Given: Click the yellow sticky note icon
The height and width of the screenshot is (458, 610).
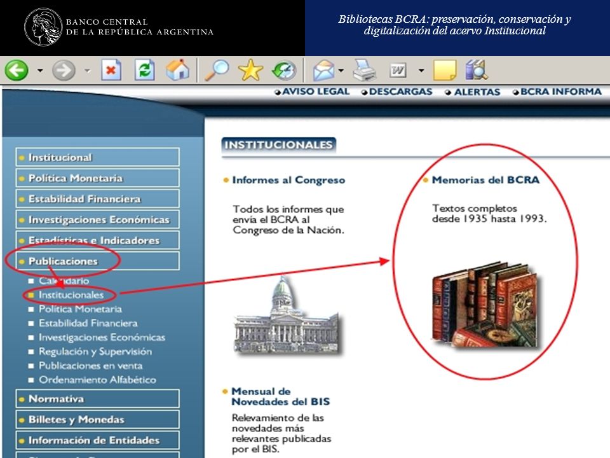Looking at the screenshot, I should click(x=445, y=71).
